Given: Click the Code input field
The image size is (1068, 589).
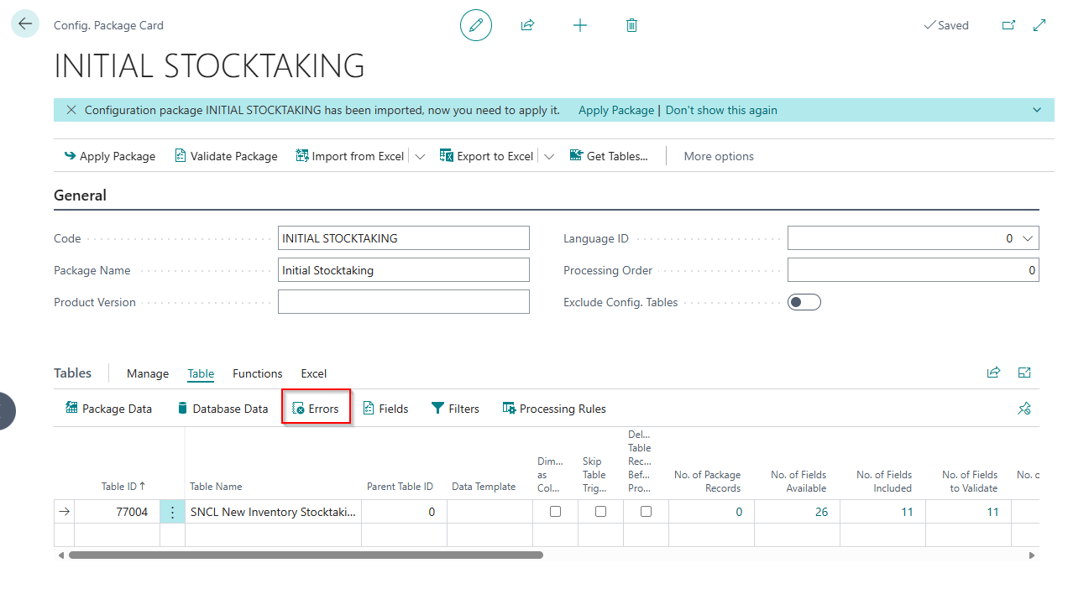Looking at the screenshot, I should click(404, 238).
